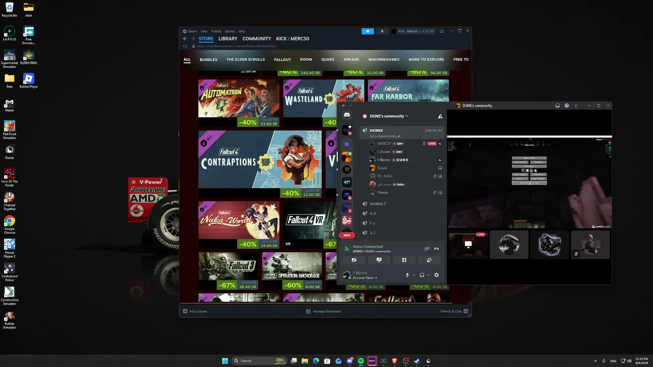This screenshot has height=367, width=653.
Task: Open Steam announcements megaphone button
Action: point(368,31)
